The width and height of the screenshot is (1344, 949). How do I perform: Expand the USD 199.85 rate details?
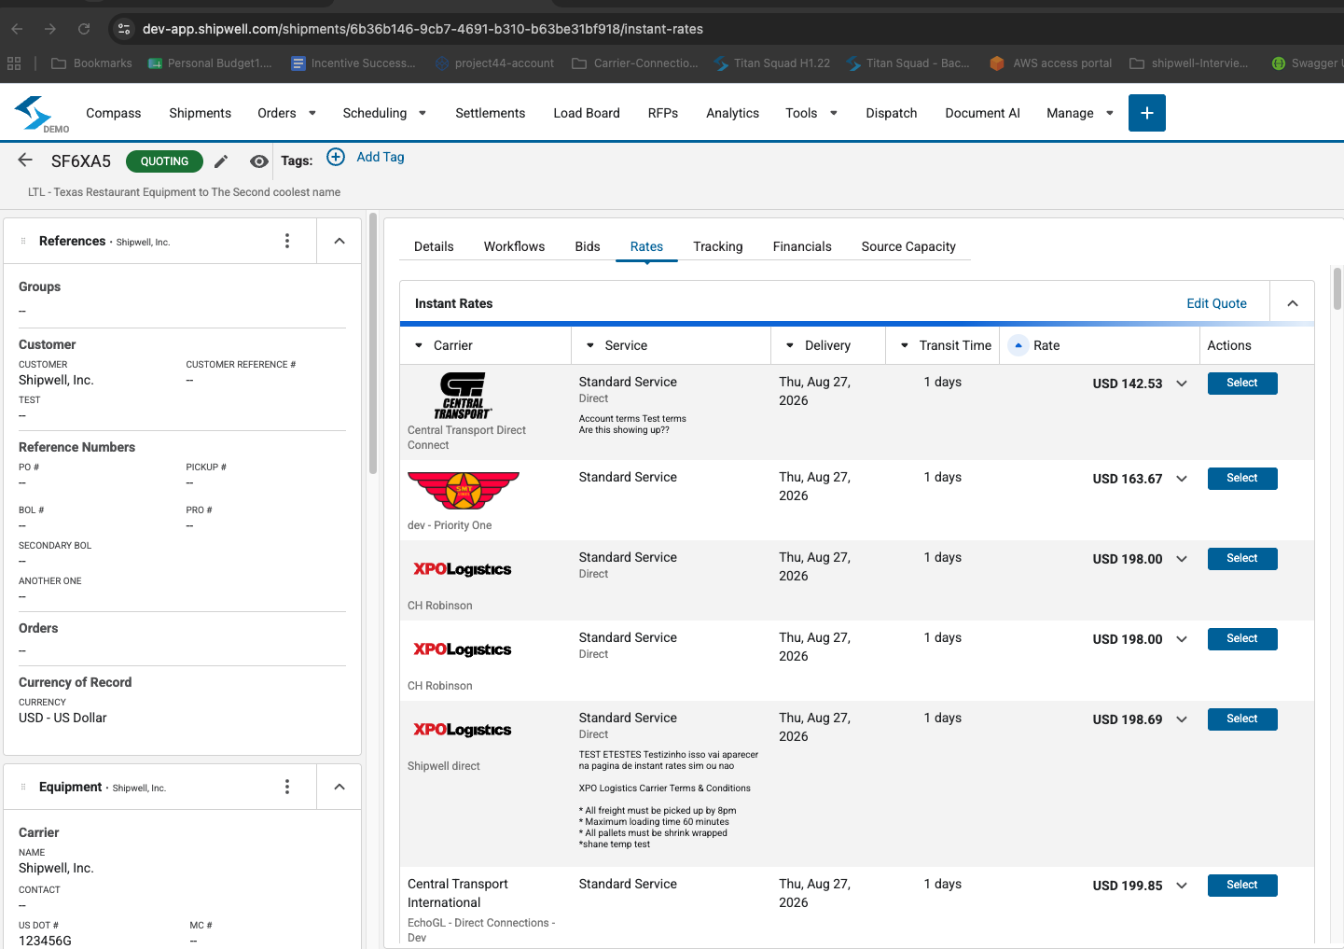1182,886
